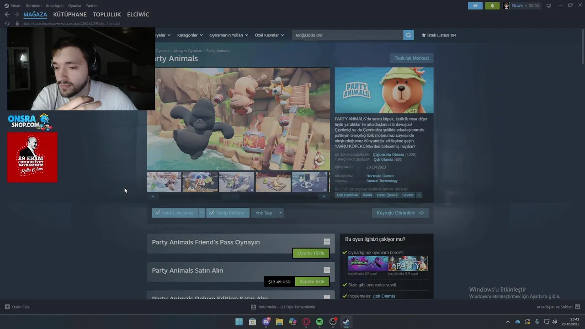Open the Görünüm menu
This screenshot has height=329, width=585.
point(33,5)
